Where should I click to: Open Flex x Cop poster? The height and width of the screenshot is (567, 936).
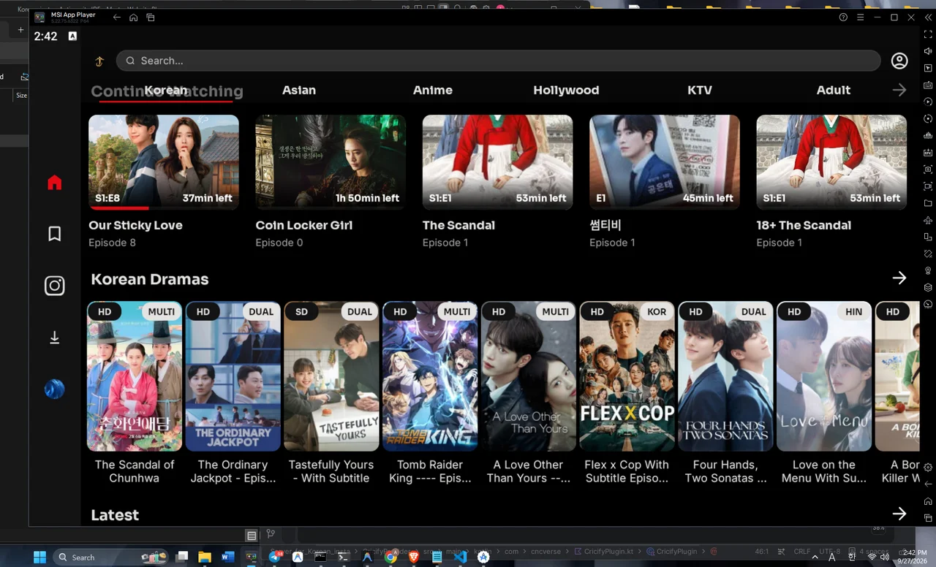click(627, 376)
